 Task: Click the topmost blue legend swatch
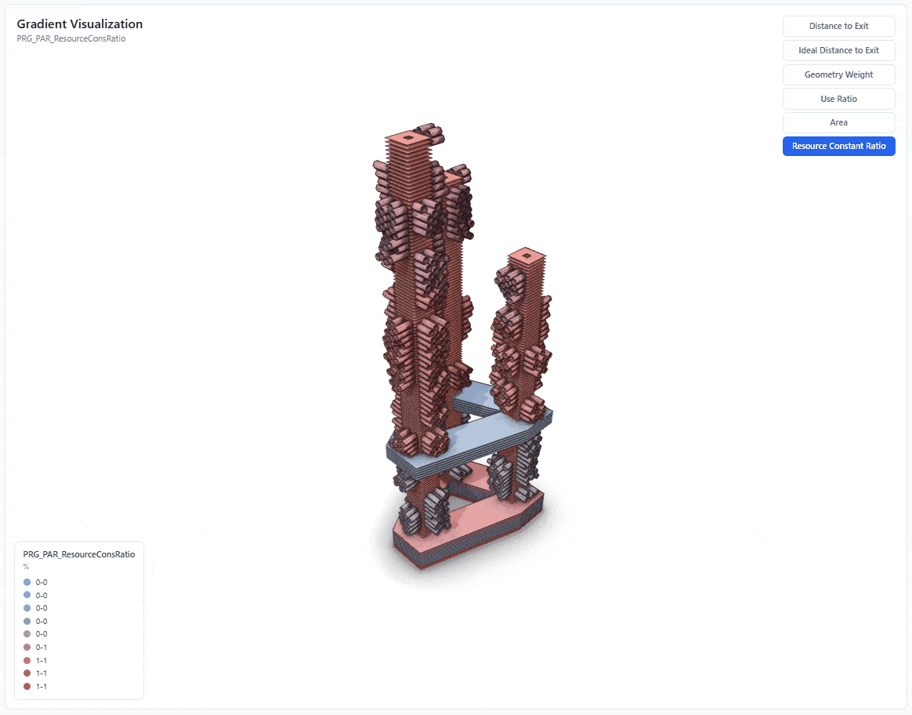click(x=27, y=583)
